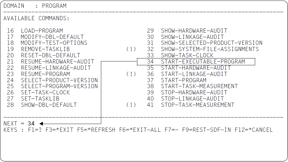
Task: Pick the MODIFY-TEST-OPTIONS command
Action: tap(54, 43)
